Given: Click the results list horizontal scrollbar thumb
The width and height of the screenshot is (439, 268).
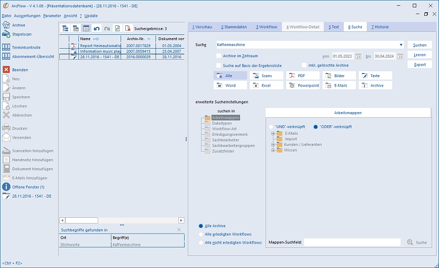Looking at the screenshot, I should pyautogui.click(x=81, y=220).
